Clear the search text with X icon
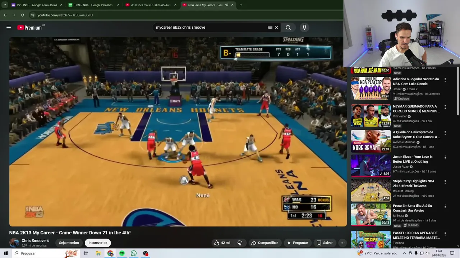 (x=277, y=28)
